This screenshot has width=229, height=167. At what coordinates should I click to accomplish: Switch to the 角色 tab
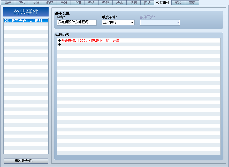tap(8, 3)
